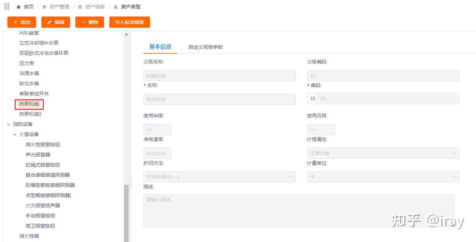Screen dimensions: 476x242
Task: Click the 名称 field showing 热泵机组
Action: tap(219, 99)
